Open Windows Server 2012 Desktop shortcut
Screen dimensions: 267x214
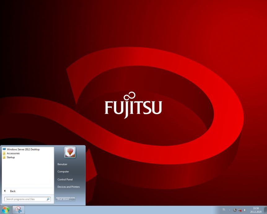(23, 149)
